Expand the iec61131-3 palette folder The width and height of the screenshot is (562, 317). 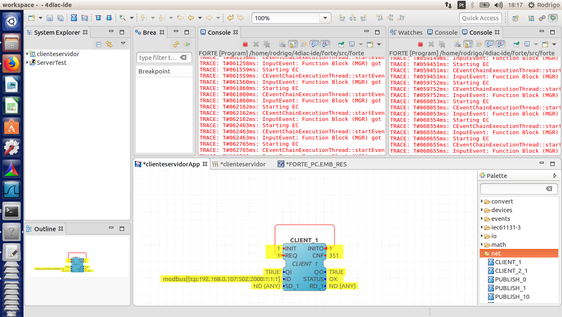pos(482,227)
